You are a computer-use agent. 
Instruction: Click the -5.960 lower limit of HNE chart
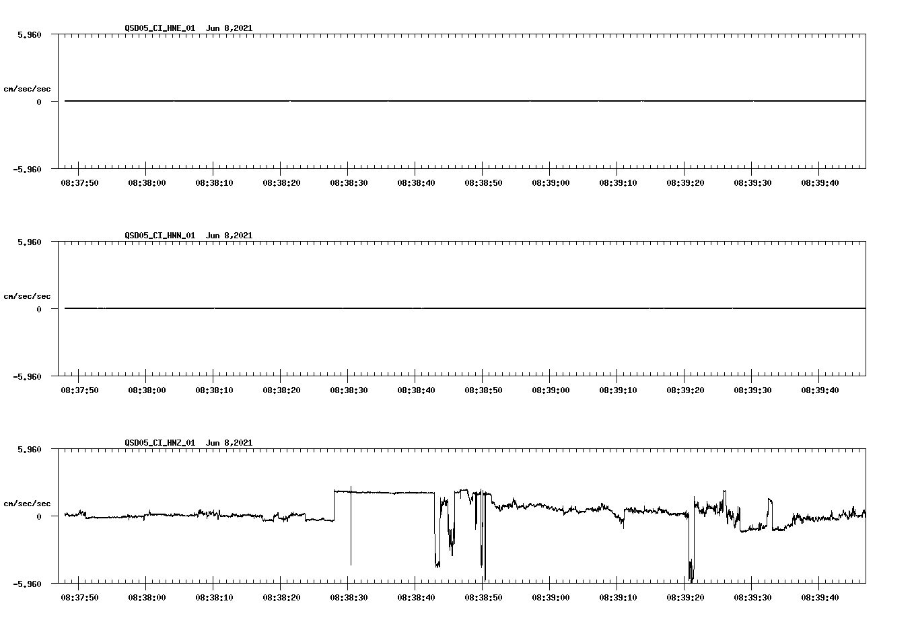pyautogui.click(x=27, y=169)
